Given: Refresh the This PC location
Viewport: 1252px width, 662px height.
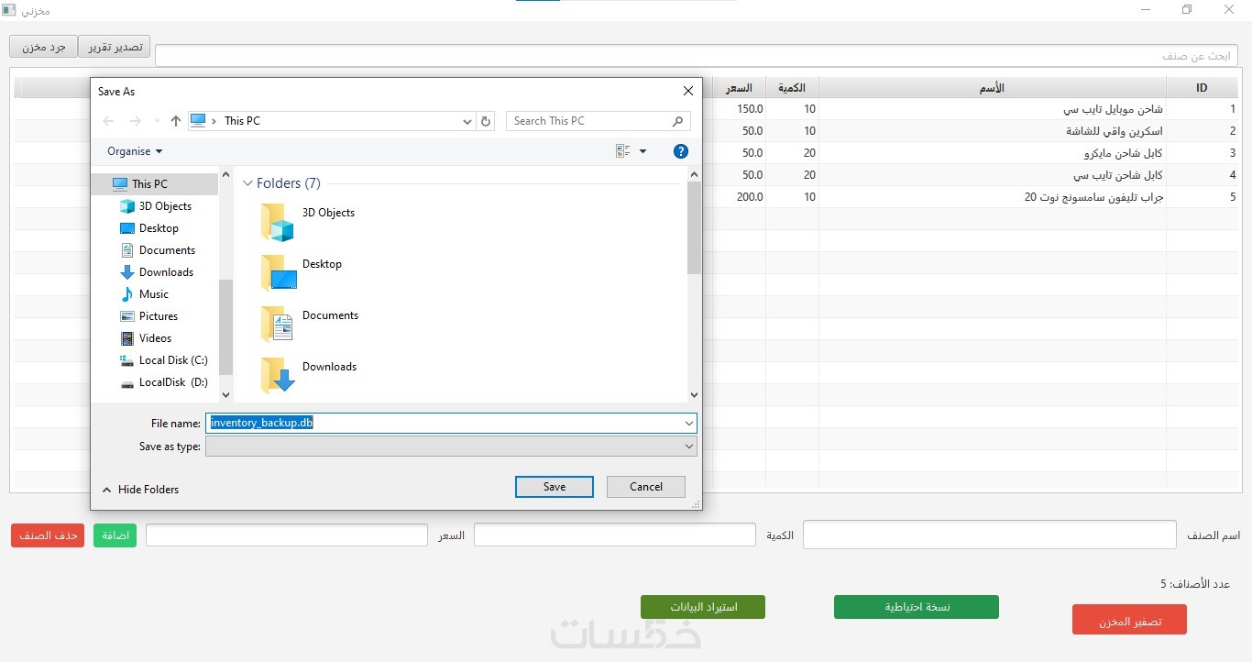Looking at the screenshot, I should coord(486,121).
